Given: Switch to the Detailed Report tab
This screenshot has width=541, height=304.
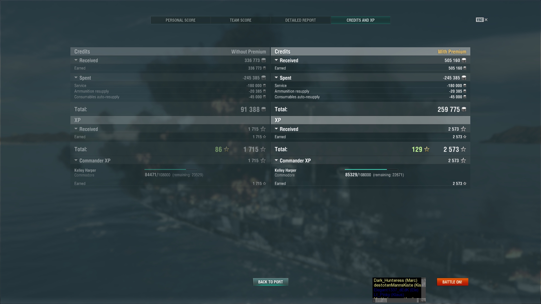Looking at the screenshot, I should click(301, 20).
